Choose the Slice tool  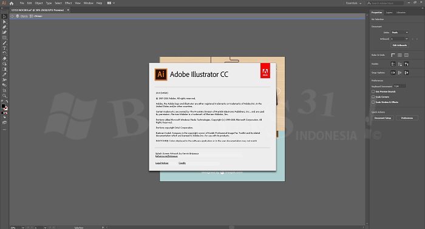(4, 85)
